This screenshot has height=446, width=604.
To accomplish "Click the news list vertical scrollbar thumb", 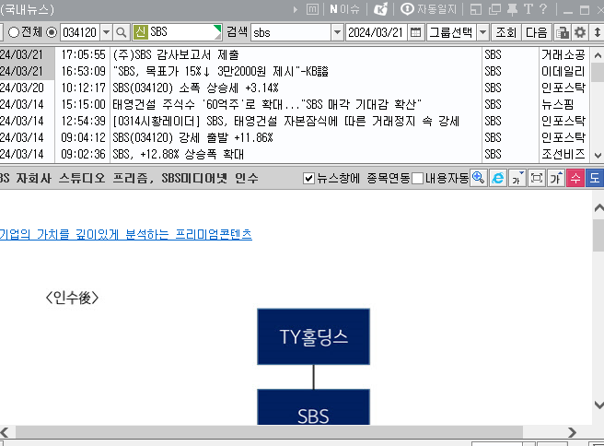I will [x=598, y=73].
